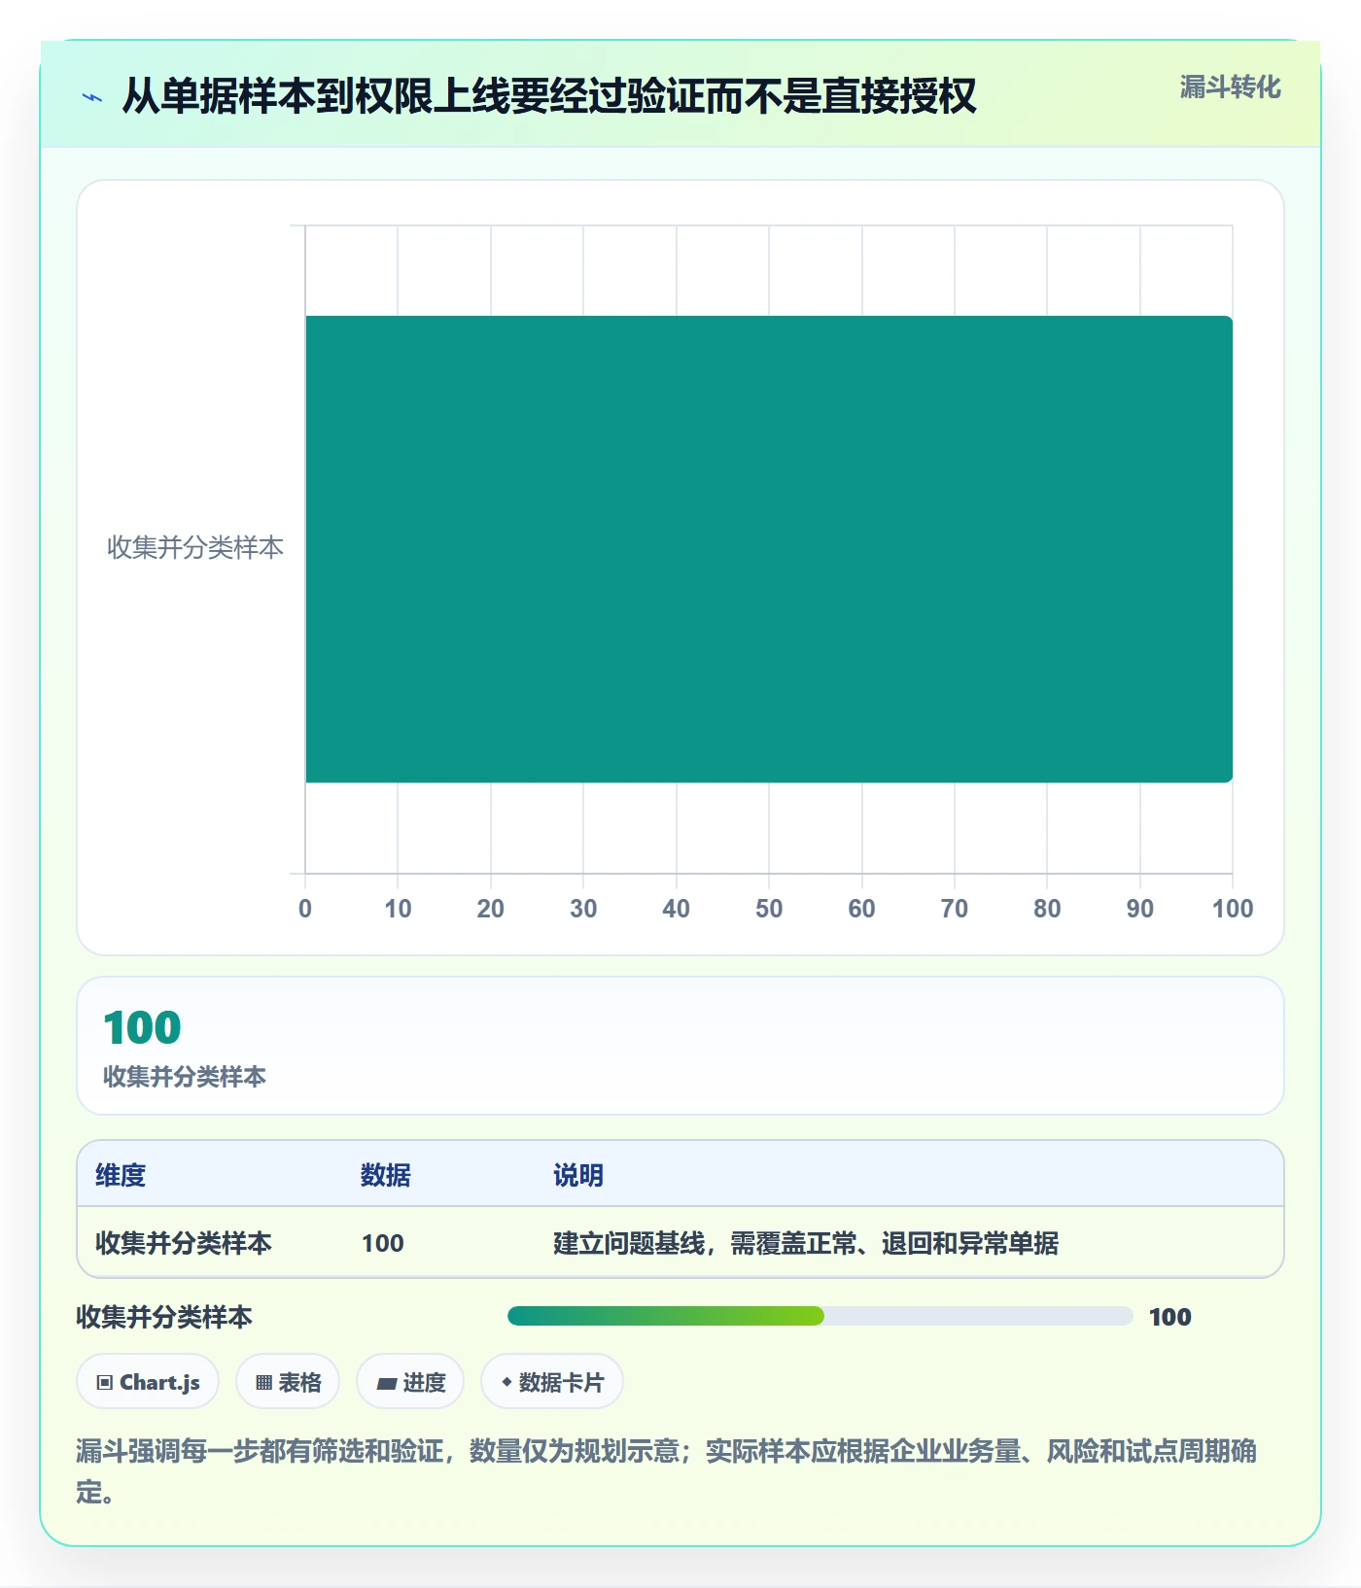Click the bar icon in 进度 chip
Viewport: 1361px width, 1588px height.
(x=387, y=1383)
